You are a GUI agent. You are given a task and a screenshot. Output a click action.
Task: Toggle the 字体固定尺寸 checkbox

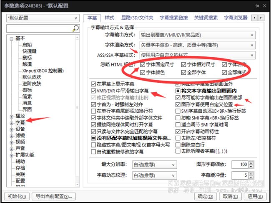click(x=143, y=65)
